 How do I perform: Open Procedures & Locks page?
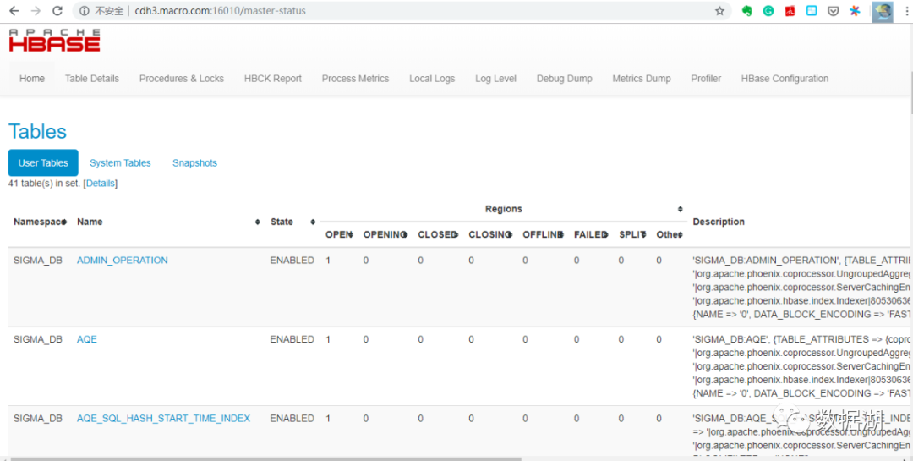[x=182, y=79]
